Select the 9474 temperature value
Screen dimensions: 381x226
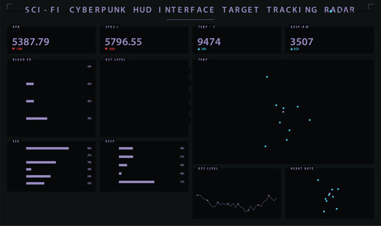click(x=209, y=42)
